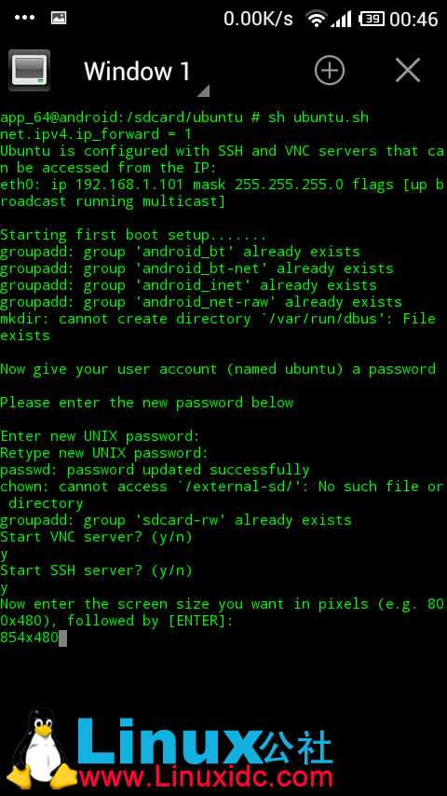Tap the Wi-Fi signal status icon
This screenshot has width=447, height=796.
pos(316,19)
